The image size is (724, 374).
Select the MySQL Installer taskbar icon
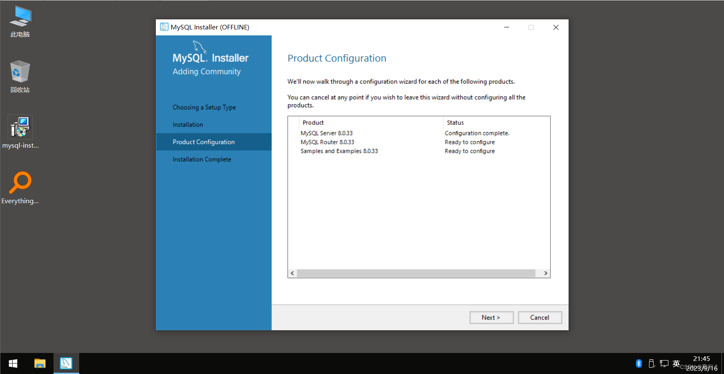[66, 363]
